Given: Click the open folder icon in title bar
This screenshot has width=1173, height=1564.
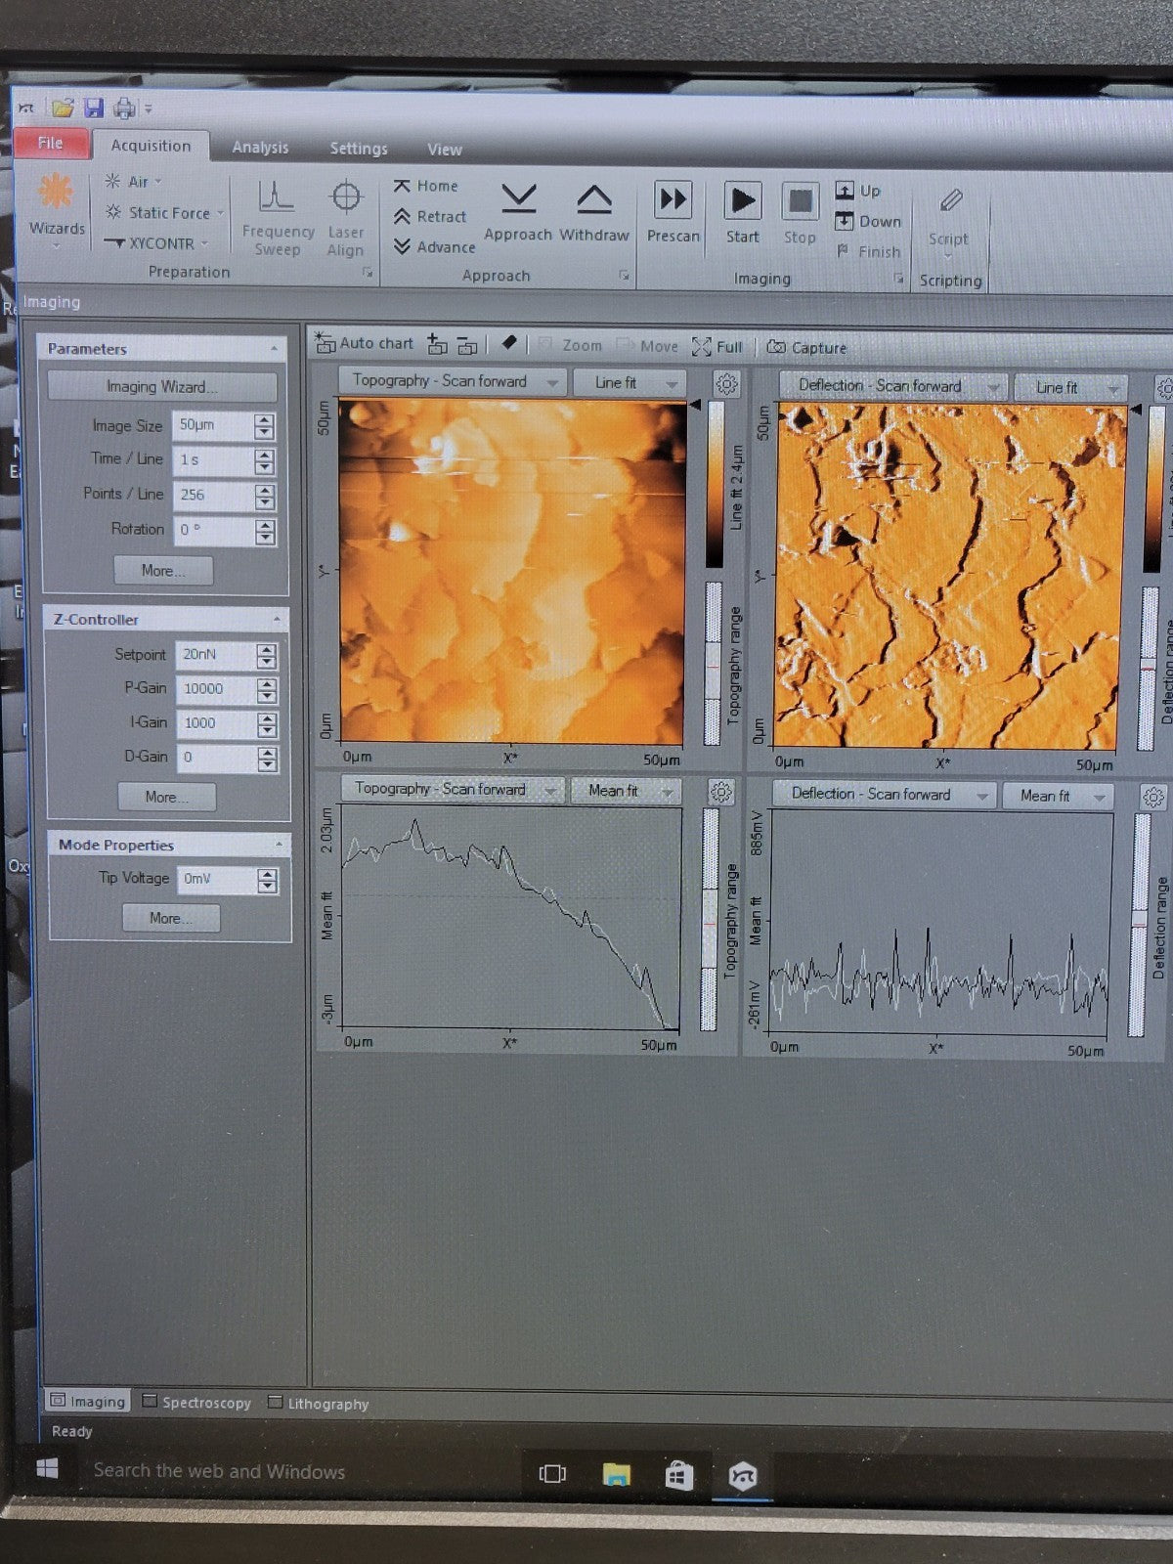Looking at the screenshot, I should (x=63, y=108).
